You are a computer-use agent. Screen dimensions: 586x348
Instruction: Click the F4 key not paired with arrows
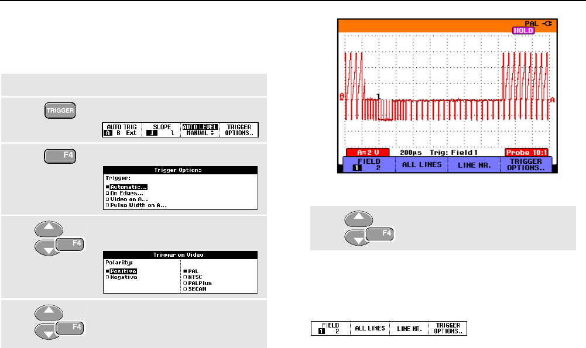coord(60,156)
